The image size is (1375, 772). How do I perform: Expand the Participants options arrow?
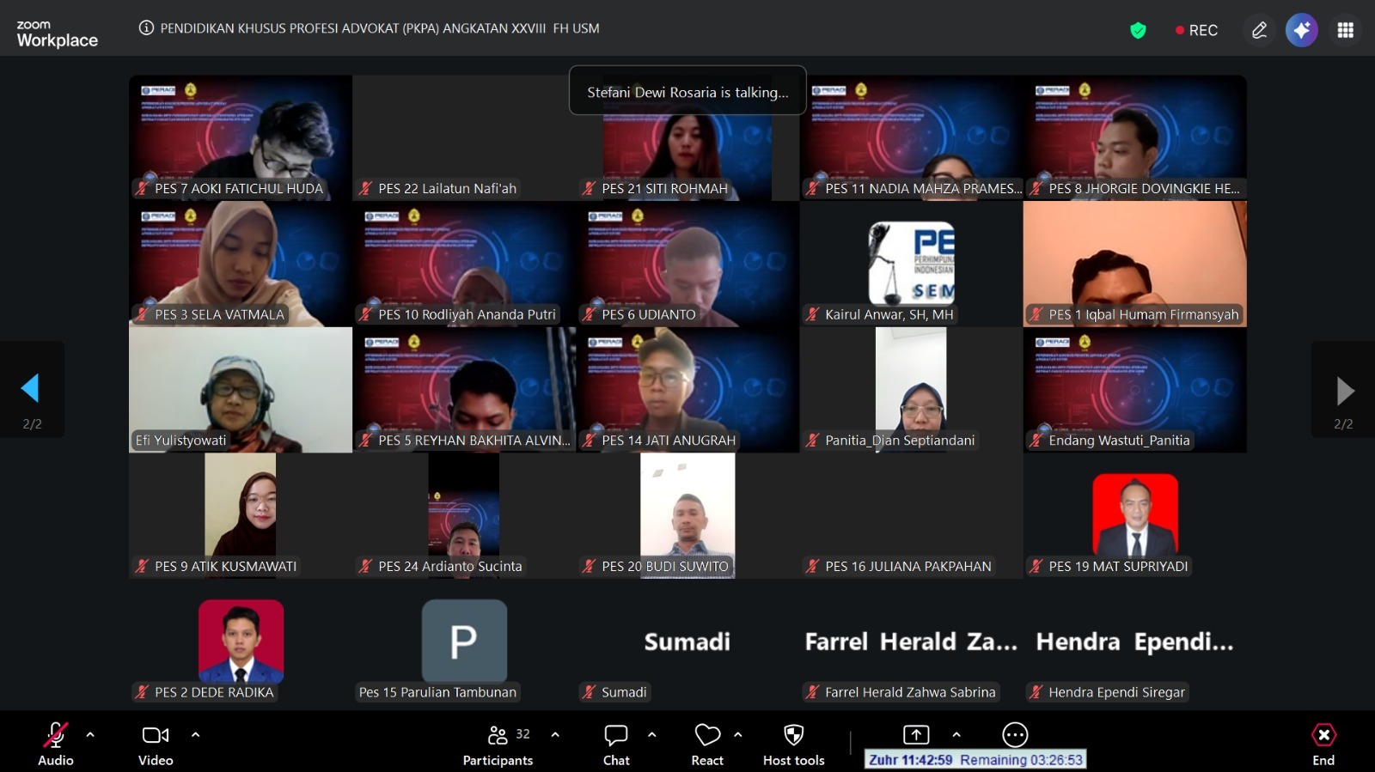click(x=555, y=735)
